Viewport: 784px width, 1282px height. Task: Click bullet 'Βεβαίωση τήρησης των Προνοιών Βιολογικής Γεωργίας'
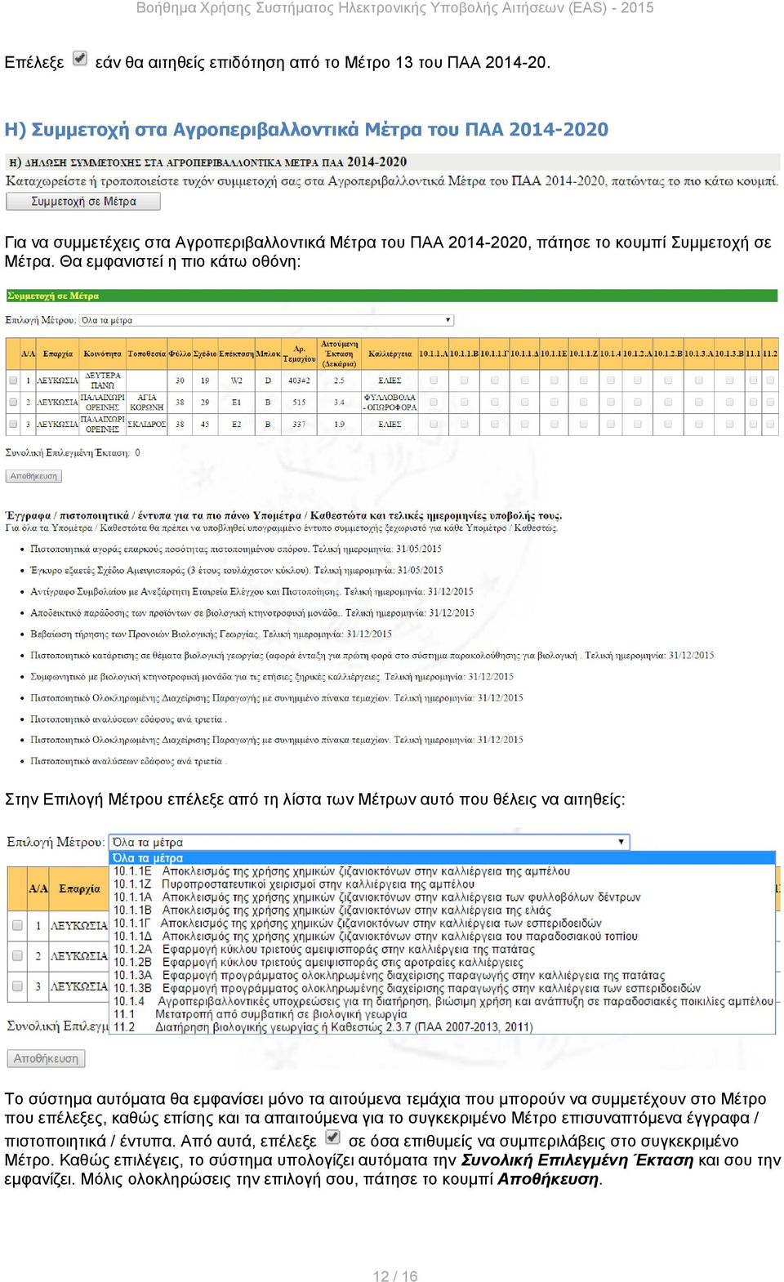click(x=211, y=634)
